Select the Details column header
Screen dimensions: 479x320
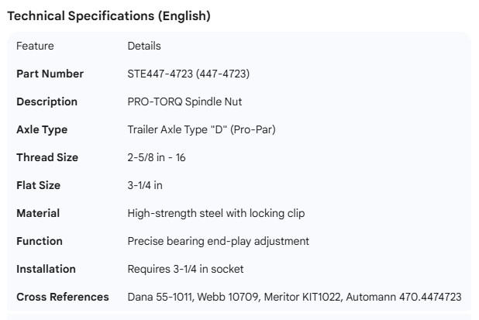coord(143,46)
